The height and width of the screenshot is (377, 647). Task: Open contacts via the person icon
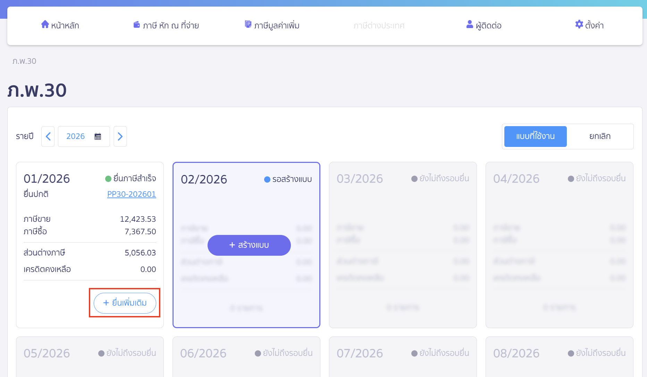click(x=469, y=24)
